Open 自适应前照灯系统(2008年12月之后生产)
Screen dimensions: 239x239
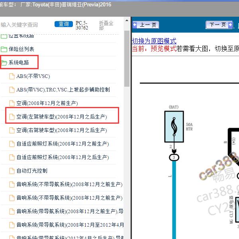click(x=63, y=157)
